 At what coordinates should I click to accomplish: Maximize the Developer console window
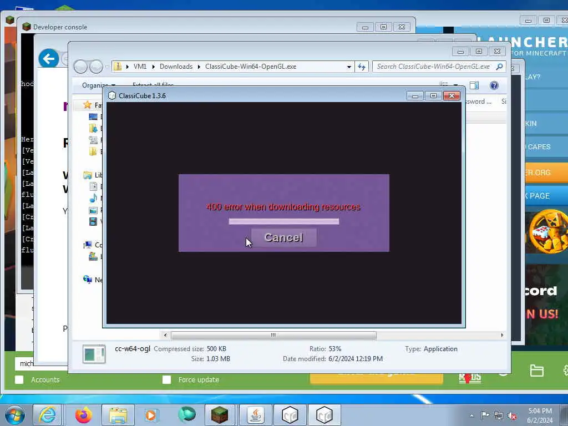[x=383, y=27]
